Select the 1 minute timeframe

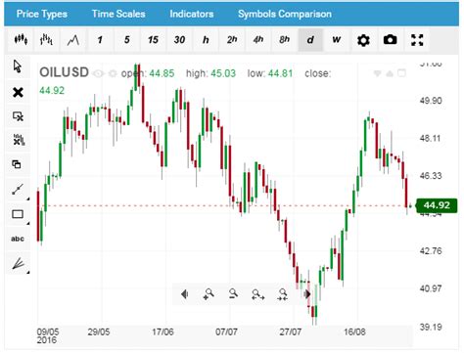(100, 40)
